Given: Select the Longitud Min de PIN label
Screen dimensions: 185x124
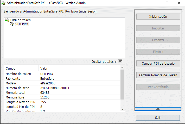Looking at the screenshot, I should tap(20, 107).
